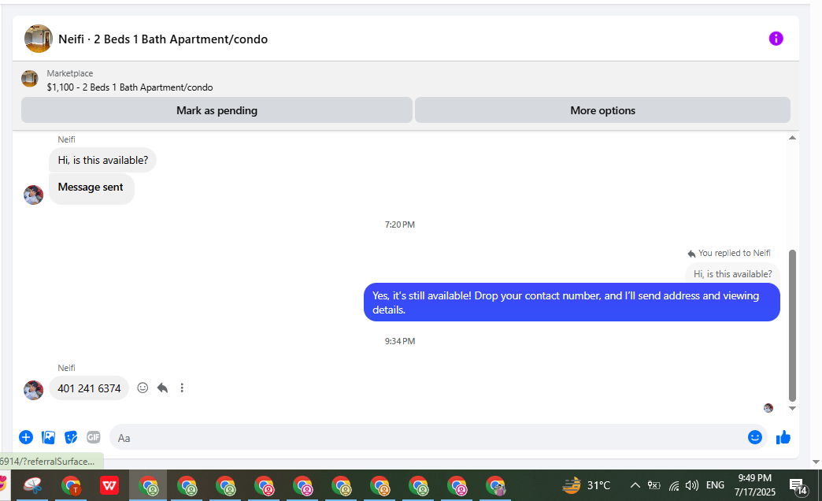React to the 401 241 6374 message with emoji
Viewport: 822px width, 501px height.
(143, 388)
